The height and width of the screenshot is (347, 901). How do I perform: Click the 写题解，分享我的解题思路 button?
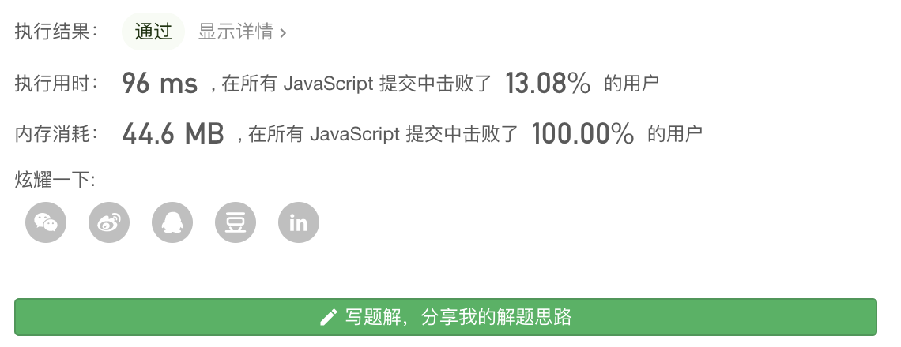pyautogui.click(x=445, y=316)
